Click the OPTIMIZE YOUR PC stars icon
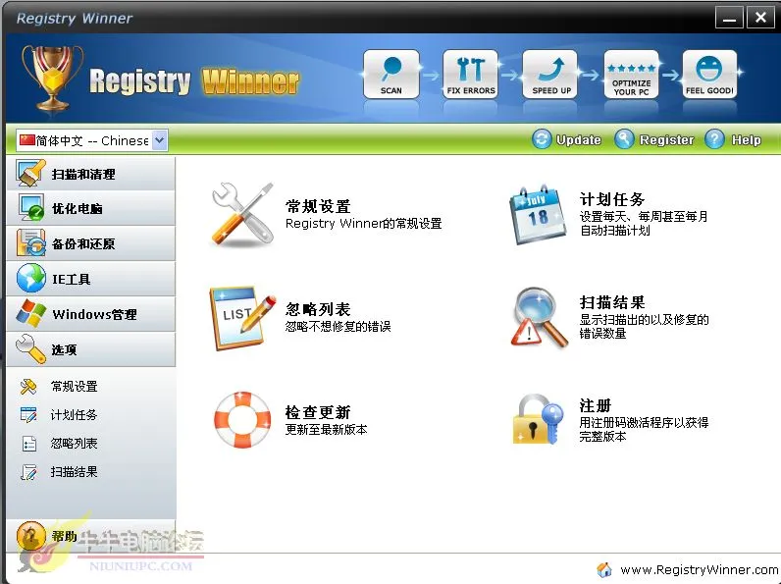 [x=631, y=74]
